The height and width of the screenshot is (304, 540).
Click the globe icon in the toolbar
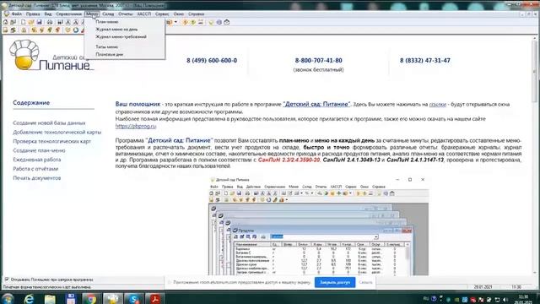pyautogui.click(x=219, y=22)
